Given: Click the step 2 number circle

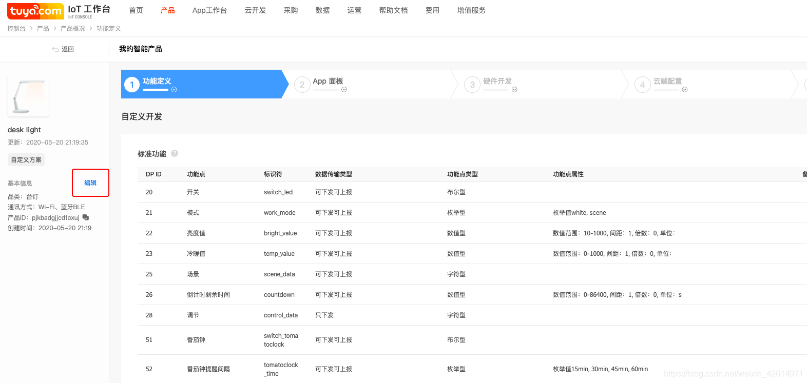Looking at the screenshot, I should (x=302, y=85).
